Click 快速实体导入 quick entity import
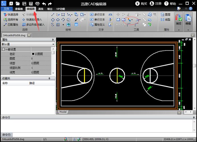This screenshot has width=197, height=142. pyautogui.click(x=32, y=20)
